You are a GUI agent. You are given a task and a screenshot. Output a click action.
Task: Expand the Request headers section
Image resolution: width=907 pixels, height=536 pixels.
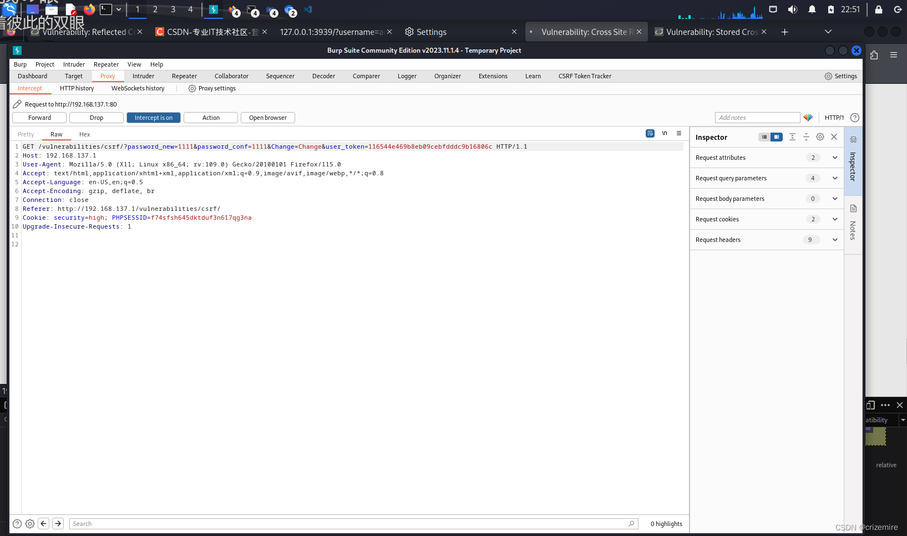click(835, 239)
